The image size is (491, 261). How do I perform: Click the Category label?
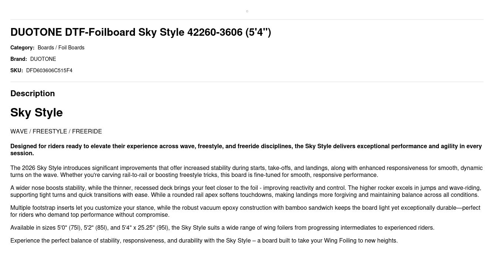pyautogui.click(x=22, y=48)
